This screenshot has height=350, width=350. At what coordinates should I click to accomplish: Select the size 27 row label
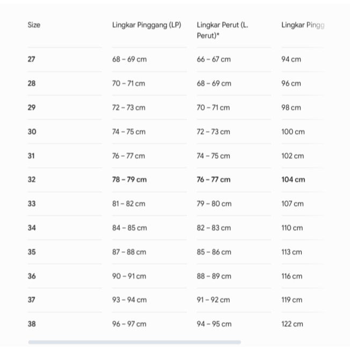pyautogui.click(x=32, y=59)
